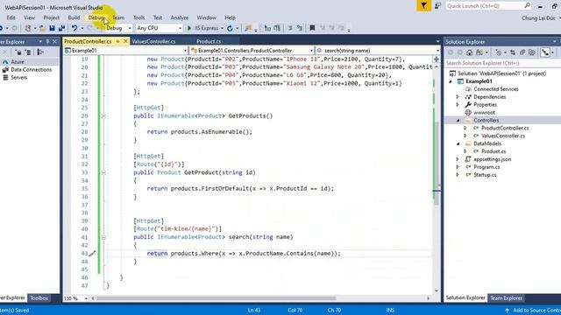Open the Debug menu
The image size is (561, 315).
point(96,17)
